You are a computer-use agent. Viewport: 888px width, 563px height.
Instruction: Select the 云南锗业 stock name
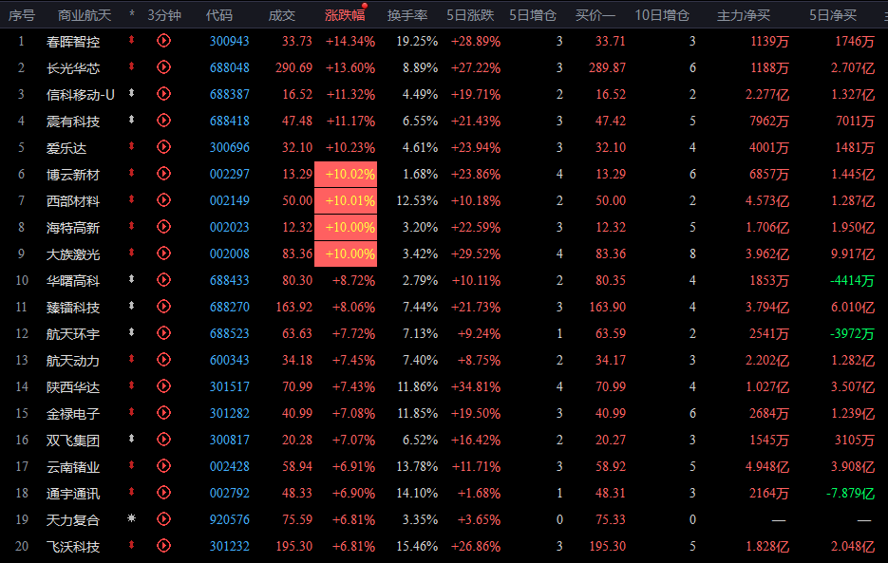72,467
